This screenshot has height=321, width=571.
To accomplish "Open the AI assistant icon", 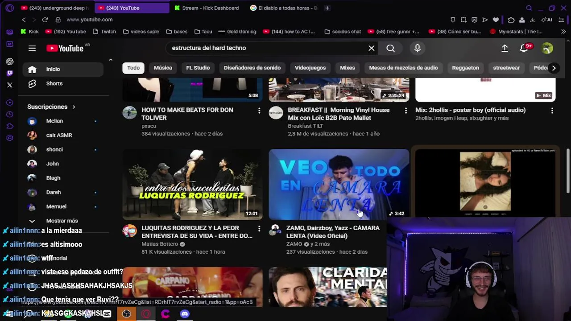I will pyautogui.click(x=547, y=20).
